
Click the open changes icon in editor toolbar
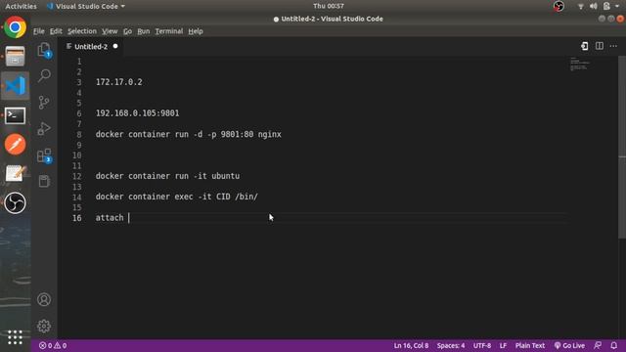[x=585, y=46]
